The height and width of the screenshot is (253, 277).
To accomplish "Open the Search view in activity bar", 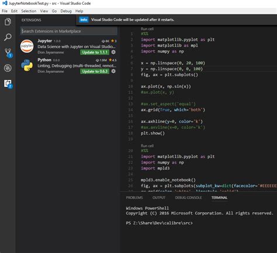I will [8, 37].
